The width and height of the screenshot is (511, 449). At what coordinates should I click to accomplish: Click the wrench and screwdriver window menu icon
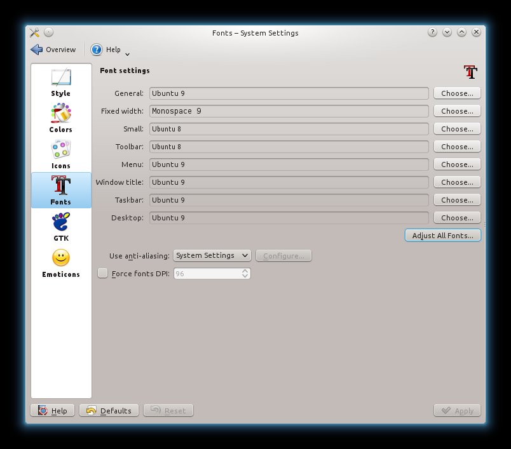(x=34, y=32)
